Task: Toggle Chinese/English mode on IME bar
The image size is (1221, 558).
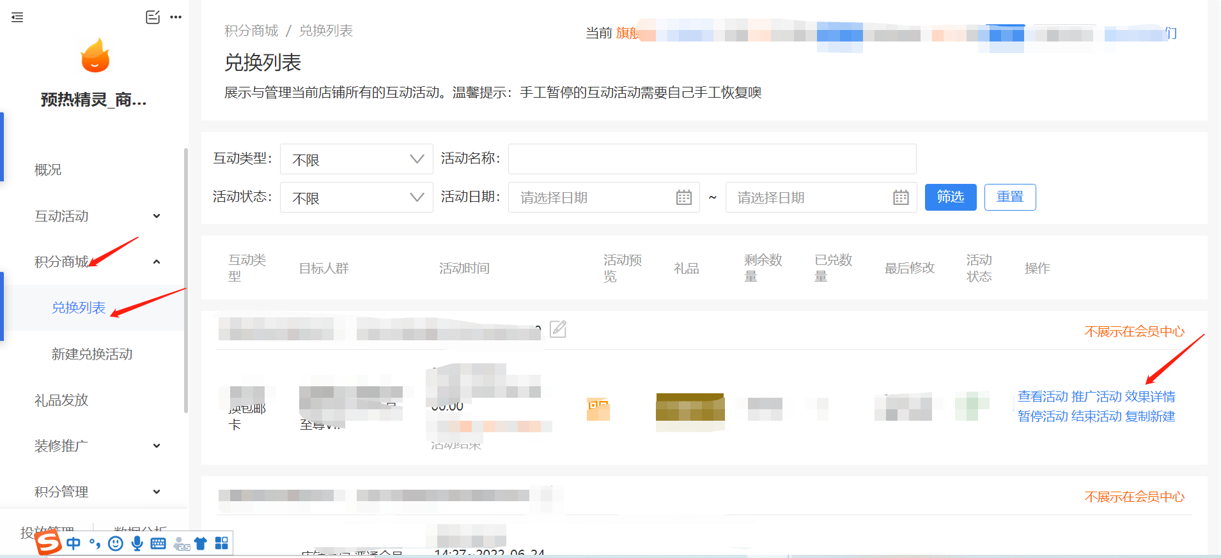Action: (x=74, y=543)
